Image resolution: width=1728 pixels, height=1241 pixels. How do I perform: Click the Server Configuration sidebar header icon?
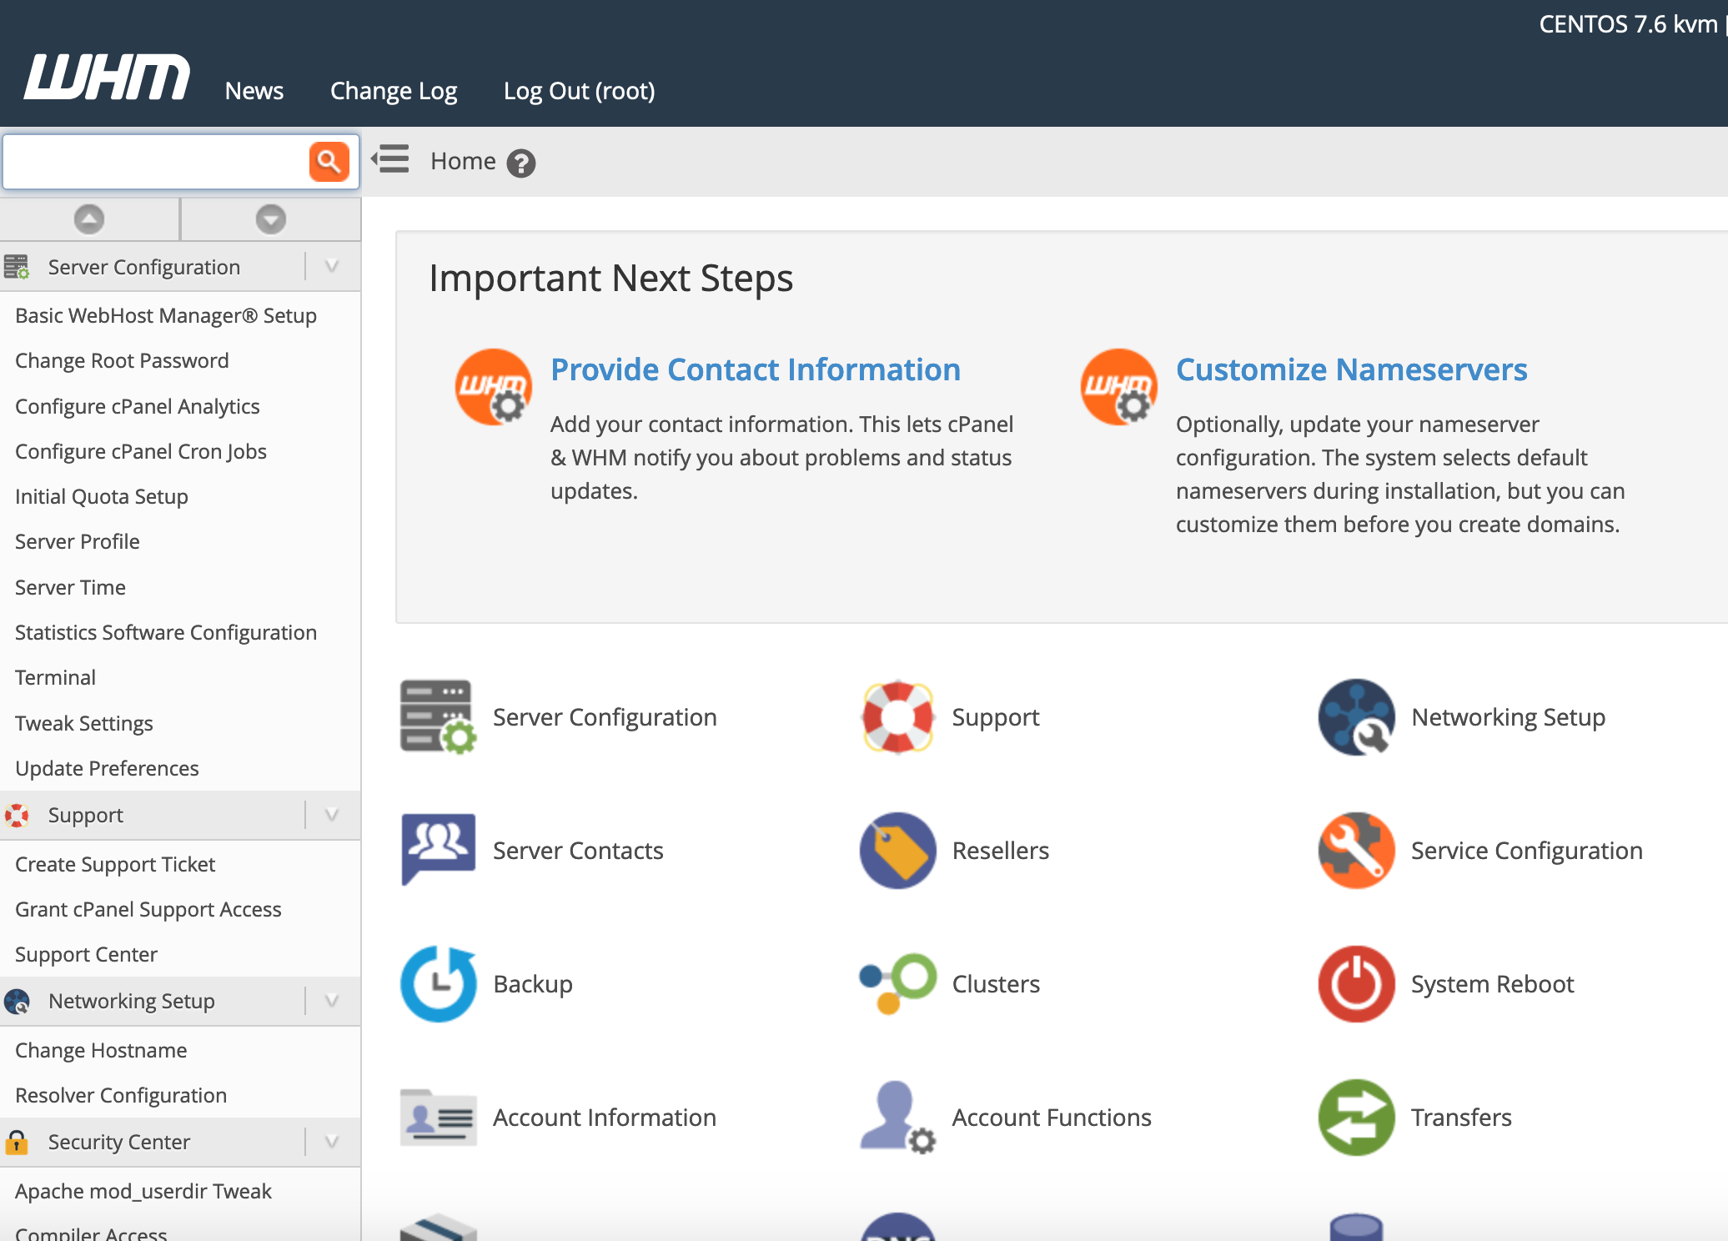(x=17, y=267)
